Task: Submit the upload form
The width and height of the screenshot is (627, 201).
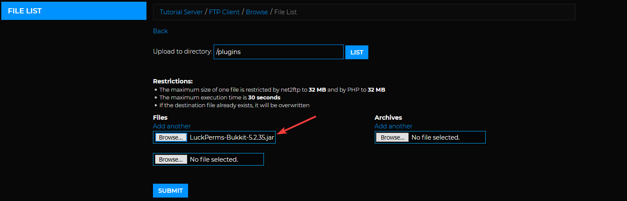Action: (x=170, y=191)
